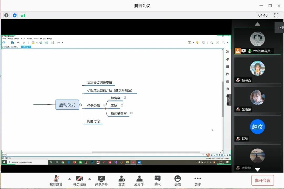This screenshot has width=284, height=189.
Task: Open the 邀请 invite icon
Action: pos(121,181)
